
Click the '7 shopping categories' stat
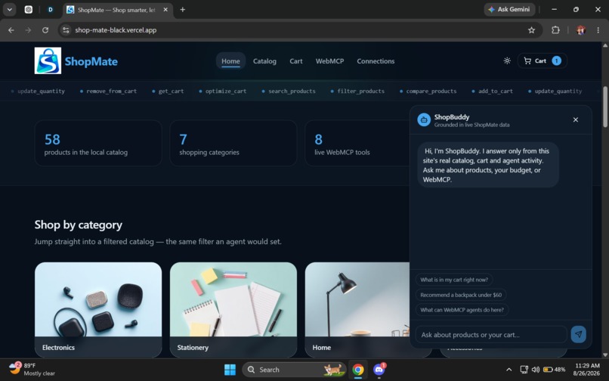233,144
